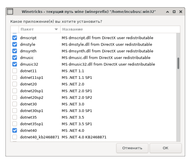Click the checkbox column header

(x=14, y=29)
